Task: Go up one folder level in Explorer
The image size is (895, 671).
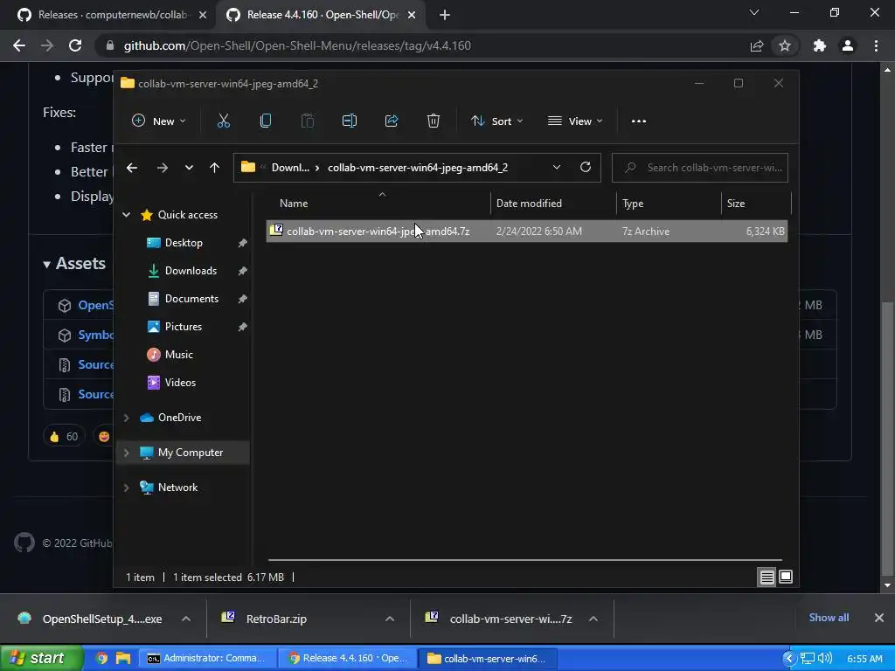Action: tap(214, 168)
